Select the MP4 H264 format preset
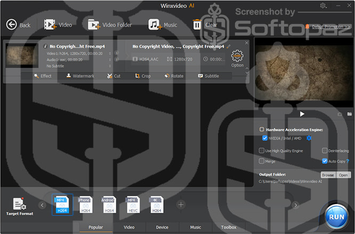This screenshot has height=234, width=355. (x=62, y=205)
